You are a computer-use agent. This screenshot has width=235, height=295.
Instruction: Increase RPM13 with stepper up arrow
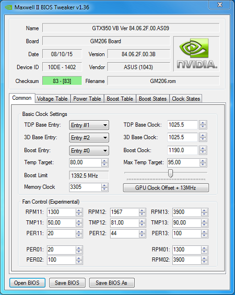coord(204,210)
